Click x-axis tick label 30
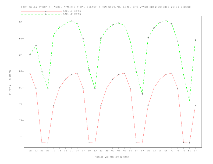The image size is (213, 164). [89, 151]
